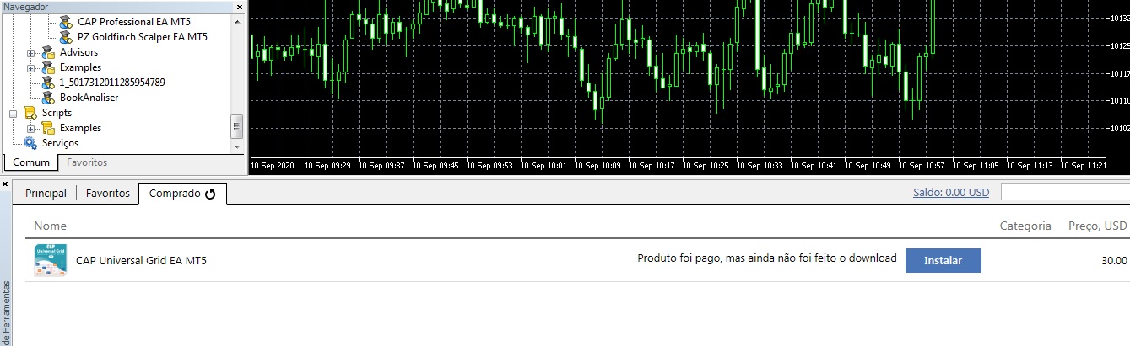
Task: Click the Advisors folder icon in Navegador
Action: (48, 52)
